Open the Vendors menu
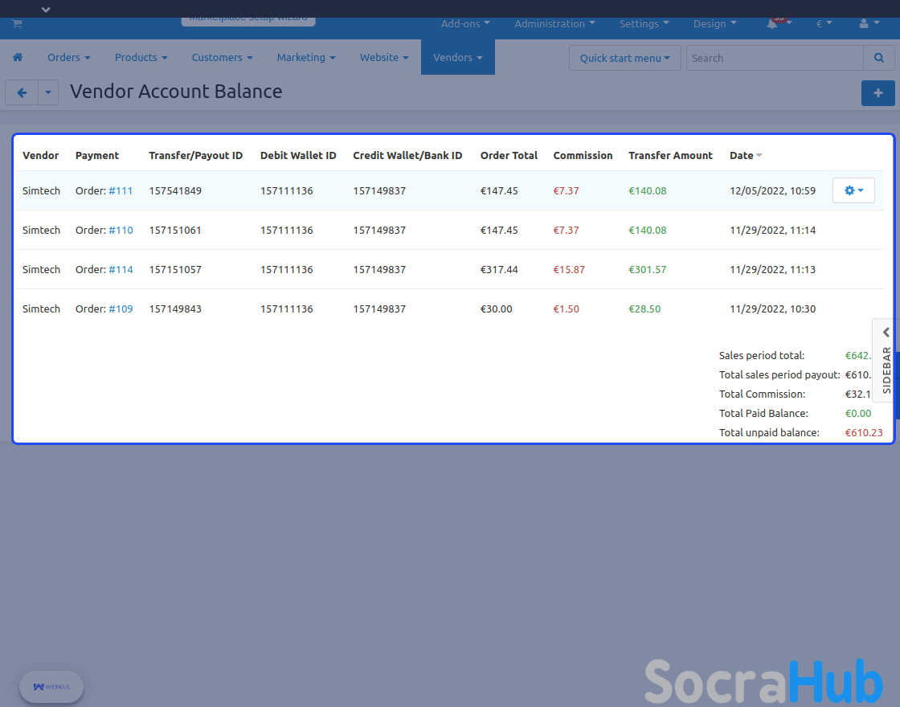900x707 pixels. click(457, 58)
